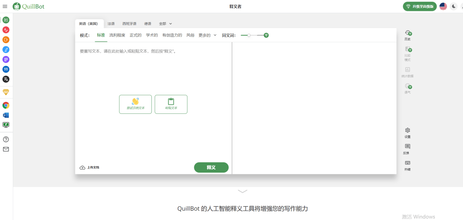Open the Grammar Checker sidebar tool
Screen dimensions: 463x220
coord(6,30)
